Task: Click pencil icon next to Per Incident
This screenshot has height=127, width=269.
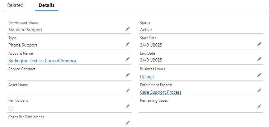Action: point(128,106)
